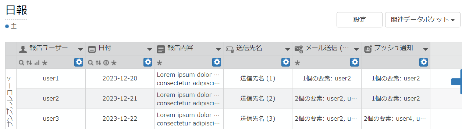Expand the 送信先名 column dropdown arrow
Viewport: 462px width, 132px height.
tap(288, 49)
